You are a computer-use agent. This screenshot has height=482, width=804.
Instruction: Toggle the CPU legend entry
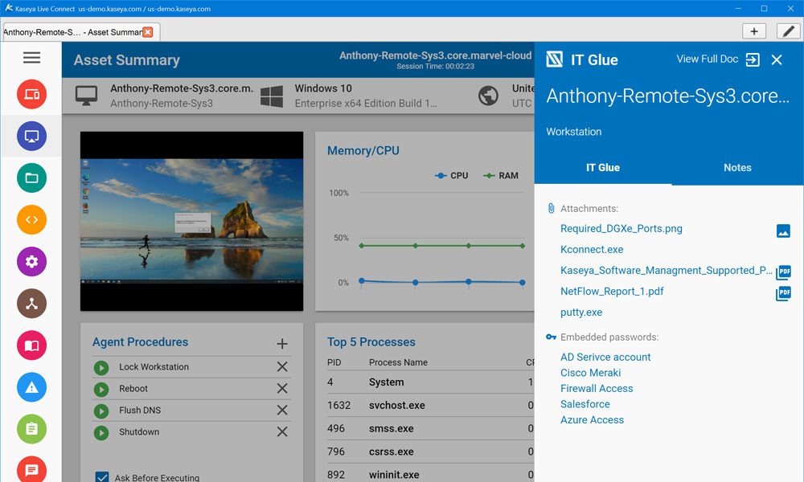tap(451, 175)
